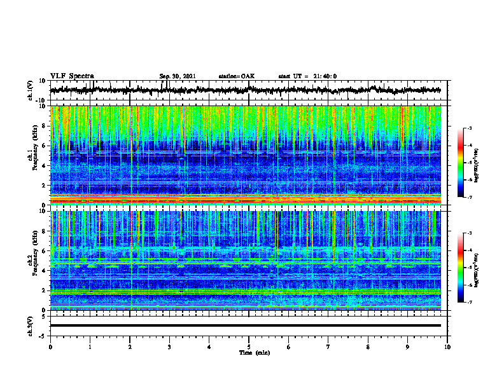Viewport: 504px width, 389px height.
Task: Click the "-7" tick on ch.2 colorbar
Action: (x=469, y=303)
